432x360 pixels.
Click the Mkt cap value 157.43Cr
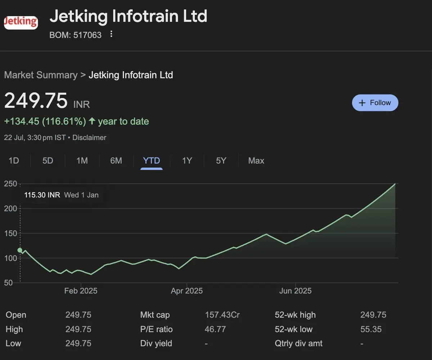click(222, 315)
